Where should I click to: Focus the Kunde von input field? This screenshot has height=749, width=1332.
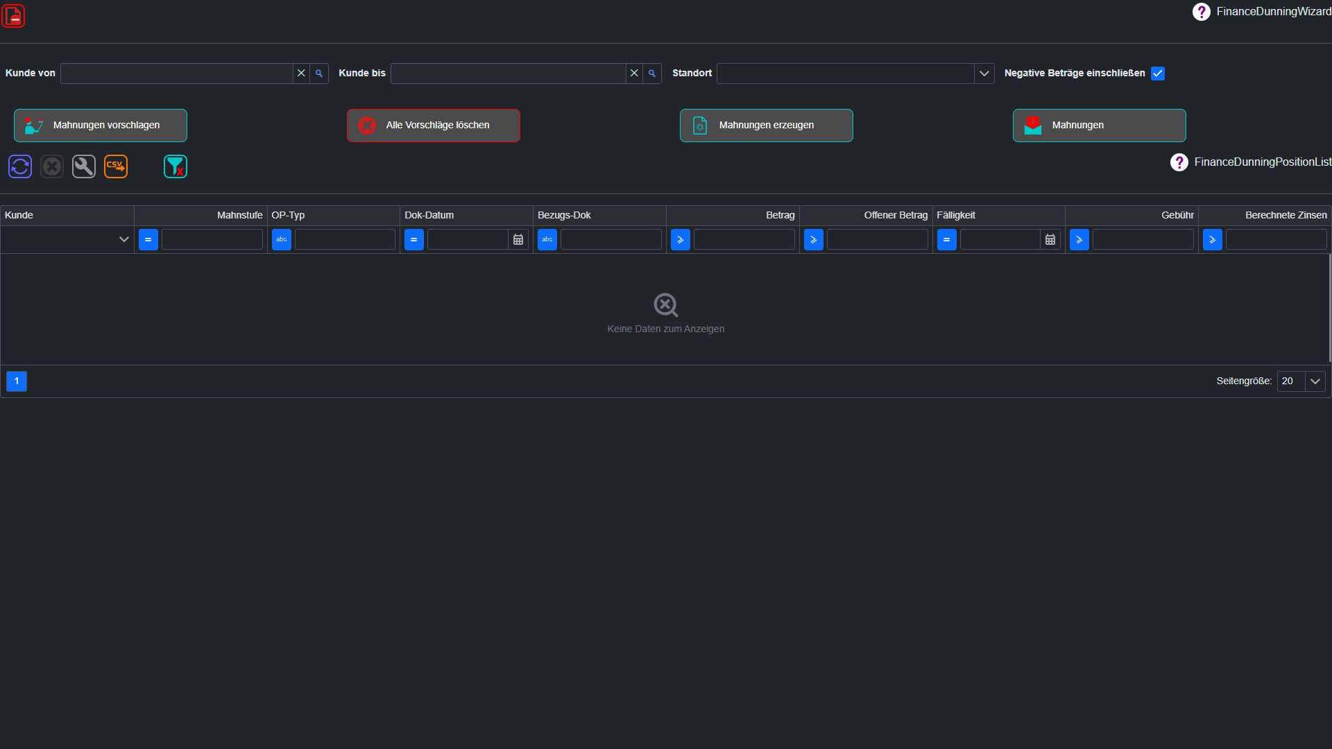(x=177, y=74)
